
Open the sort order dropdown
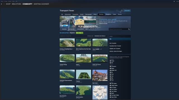tap(100, 36)
